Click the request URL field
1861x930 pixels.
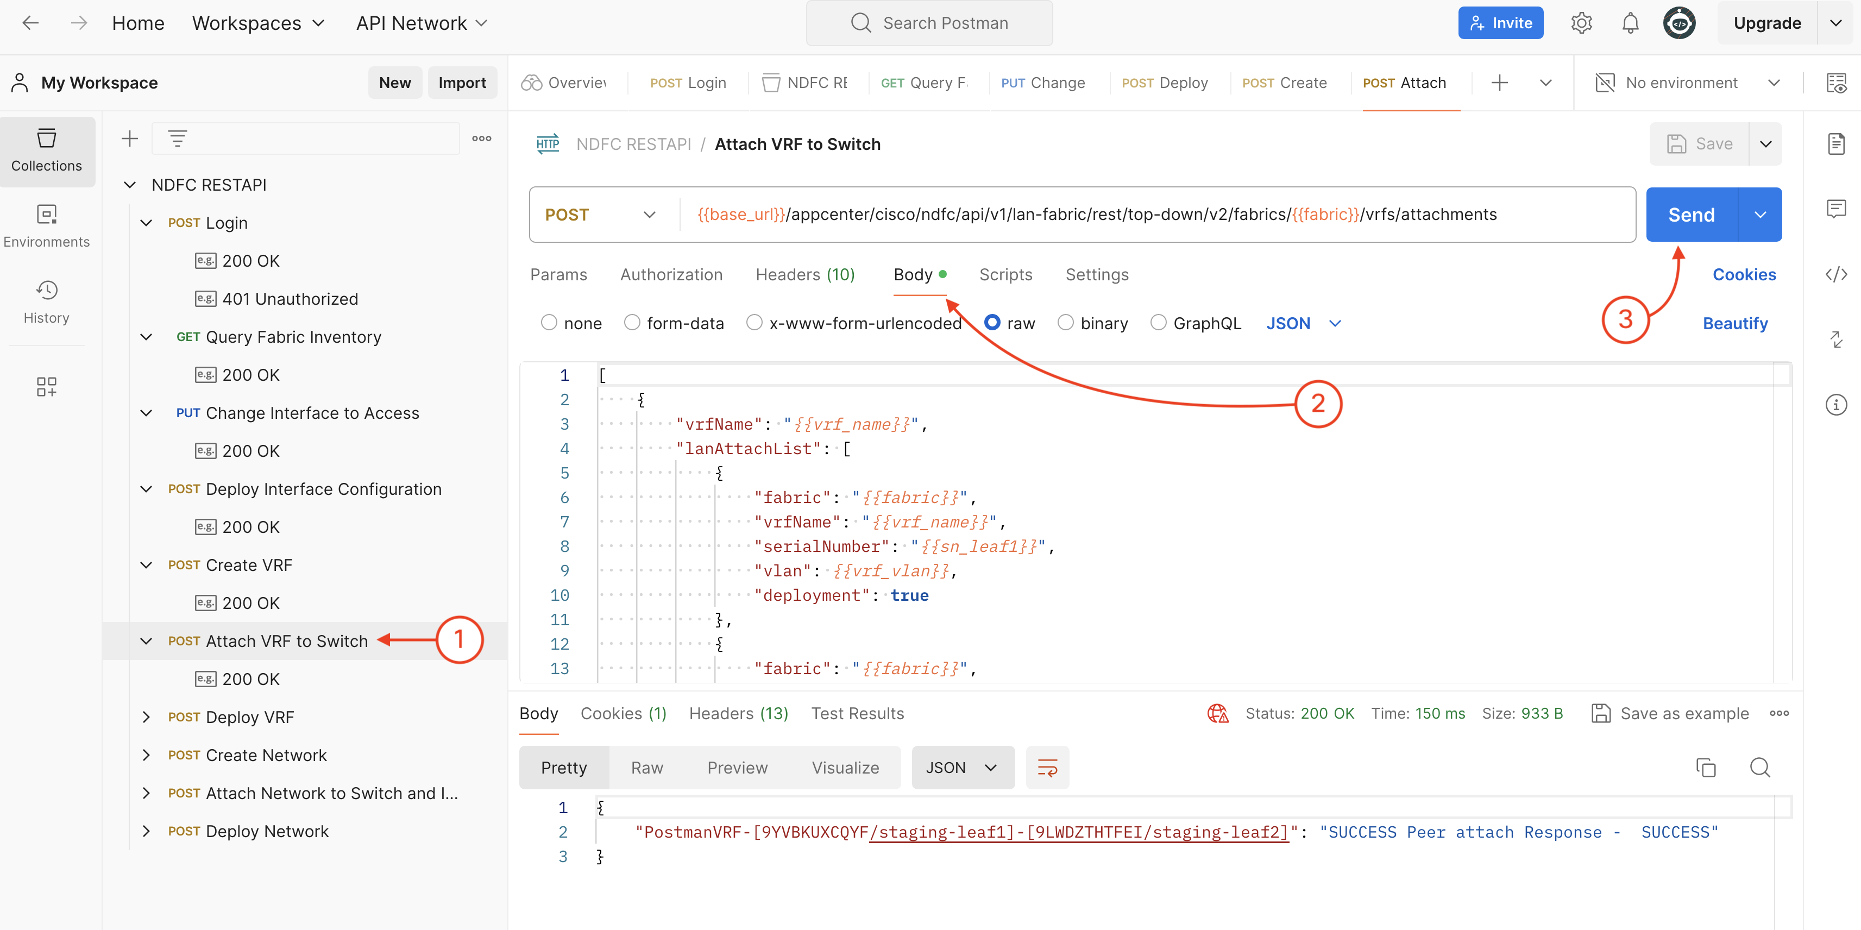1158,215
